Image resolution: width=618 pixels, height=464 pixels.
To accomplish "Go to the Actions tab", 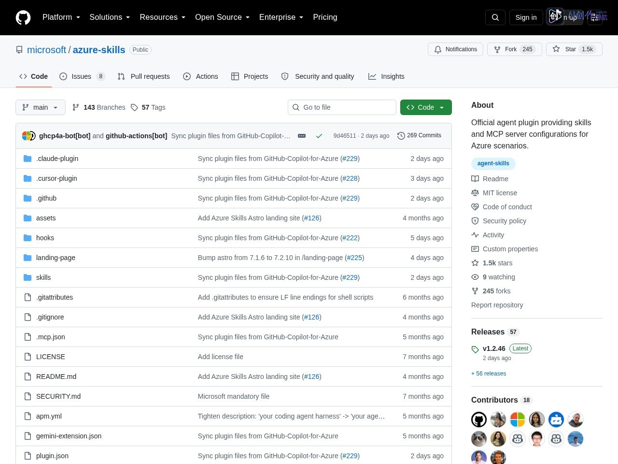I will tap(200, 76).
